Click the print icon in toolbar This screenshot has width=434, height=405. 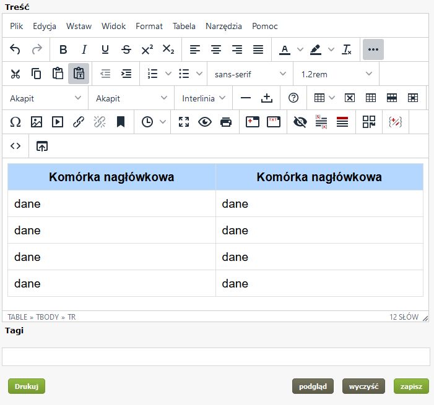point(226,122)
